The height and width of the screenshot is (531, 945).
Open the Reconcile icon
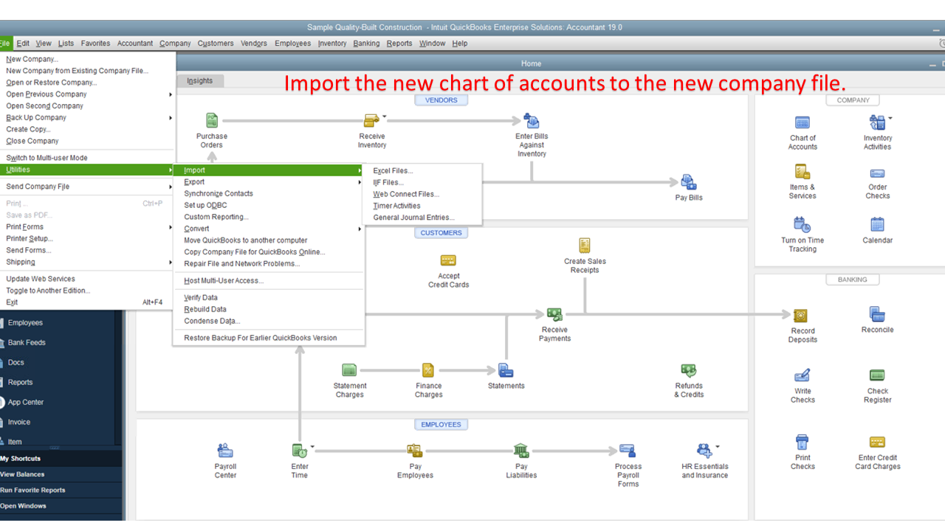point(877,314)
